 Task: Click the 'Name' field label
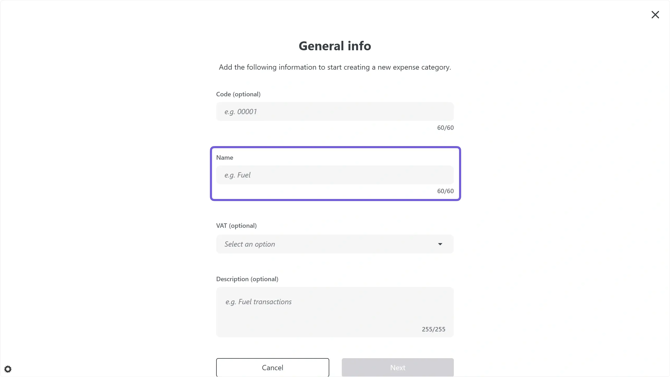coord(225,158)
